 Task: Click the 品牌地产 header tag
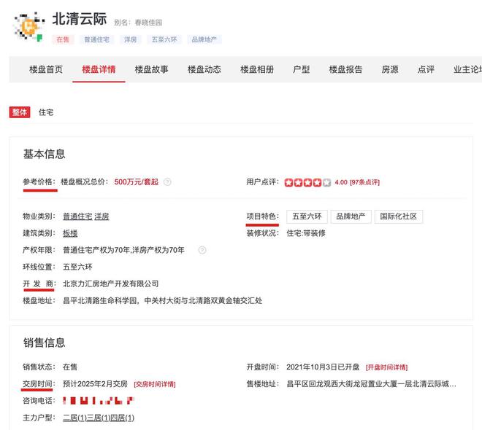tap(204, 39)
